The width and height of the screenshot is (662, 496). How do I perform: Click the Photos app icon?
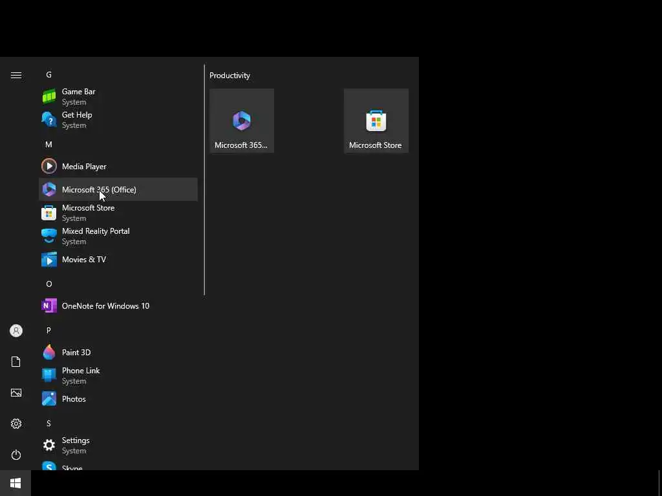(x=49, y=398)
